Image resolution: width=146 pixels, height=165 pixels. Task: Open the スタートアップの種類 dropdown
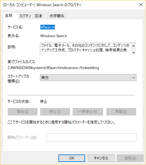point(88,78)
